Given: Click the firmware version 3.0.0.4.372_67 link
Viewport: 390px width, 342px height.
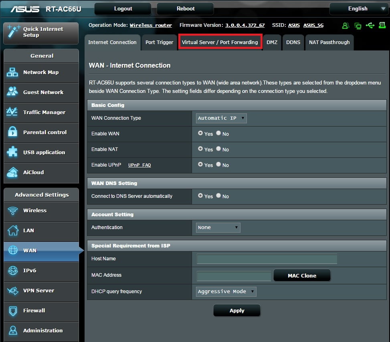Looking at the screenshot, I should tap(245, 25).
